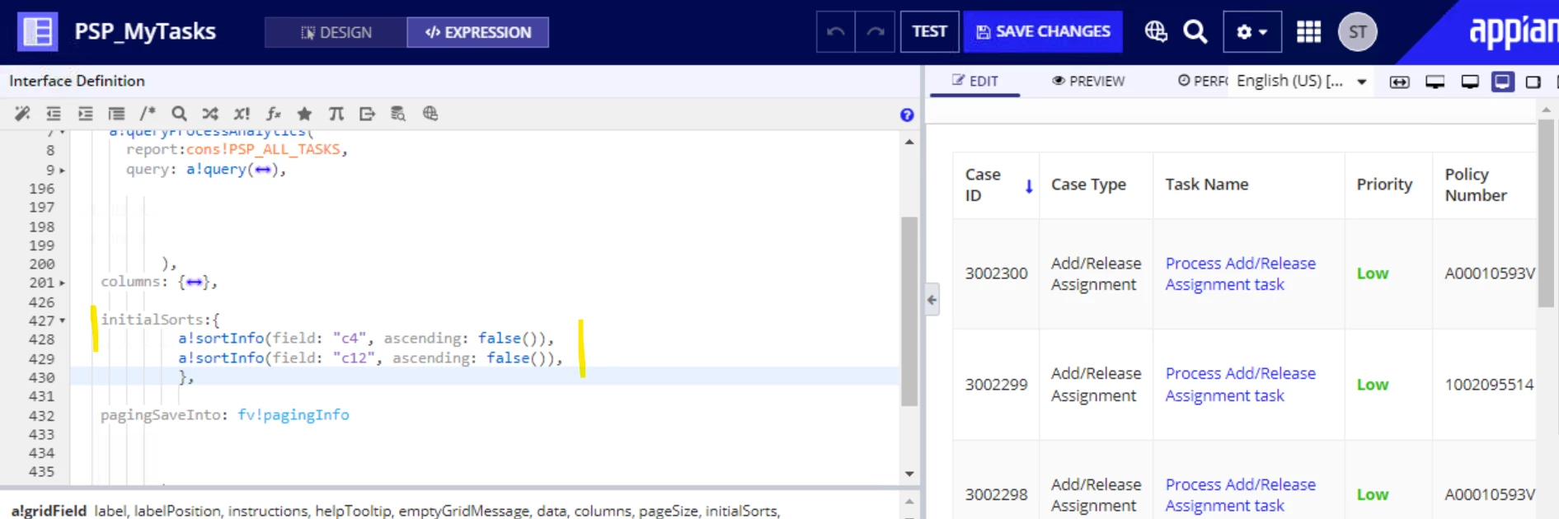Click the globe translation toolbar icon

(x=430, y=114)
